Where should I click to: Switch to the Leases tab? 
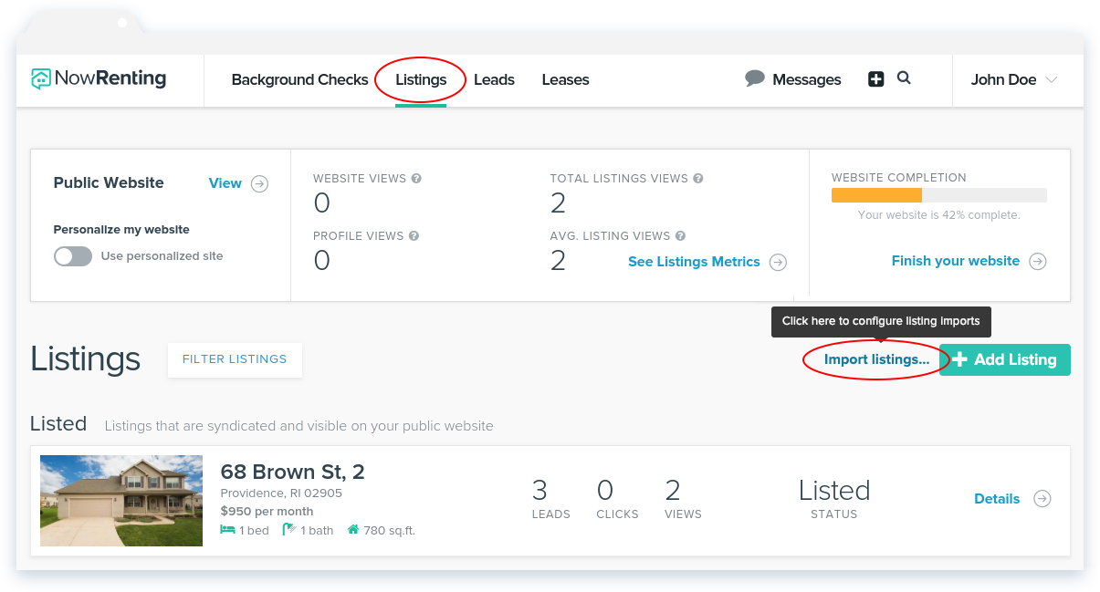(565, 79)
